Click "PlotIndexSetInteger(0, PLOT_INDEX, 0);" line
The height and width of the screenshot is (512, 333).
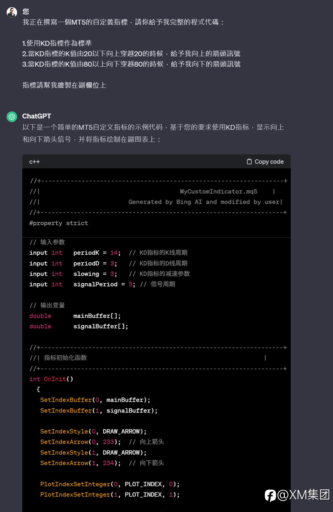110,484
